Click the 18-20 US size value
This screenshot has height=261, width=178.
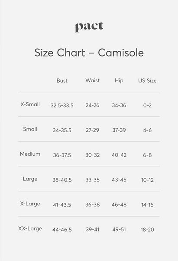(147, 230)
